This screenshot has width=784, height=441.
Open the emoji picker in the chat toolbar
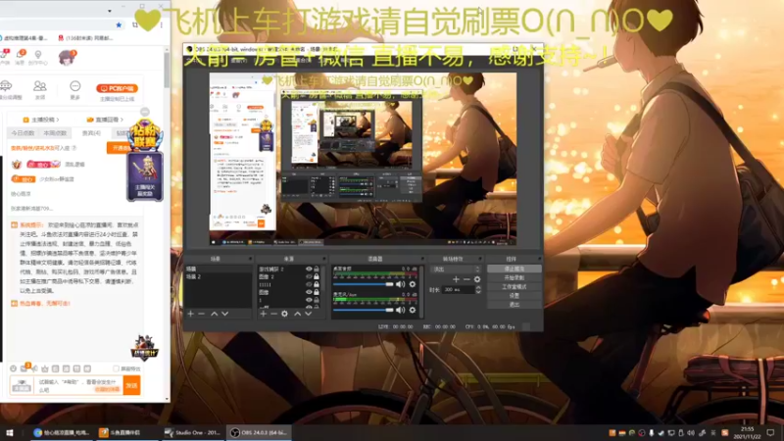[13, 368]
